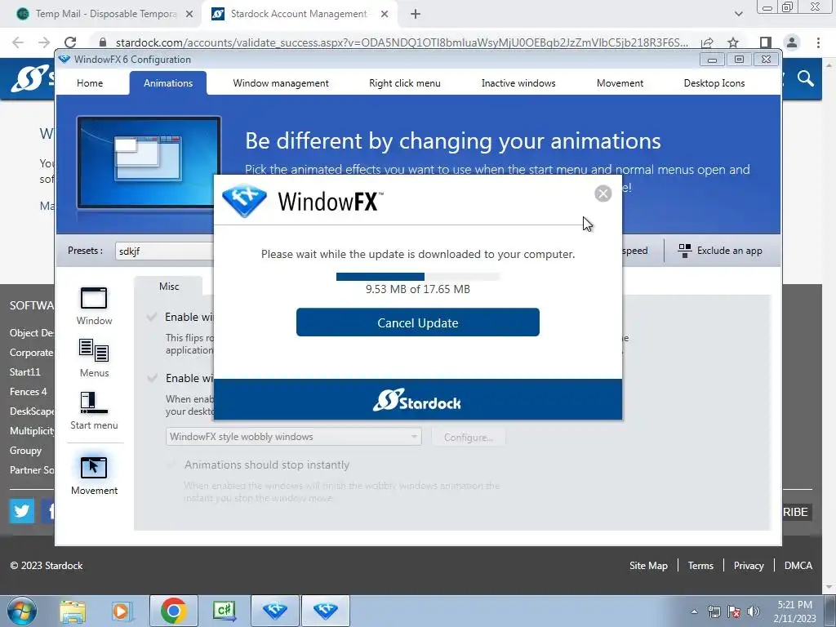The image size is (836, 627).
Task: Switch to Desktop Icons tab
Action: tap(714, 83)
